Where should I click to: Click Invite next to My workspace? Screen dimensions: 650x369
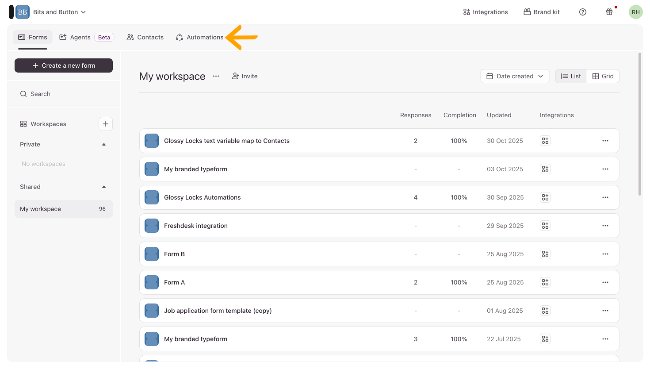coord(245,76)
